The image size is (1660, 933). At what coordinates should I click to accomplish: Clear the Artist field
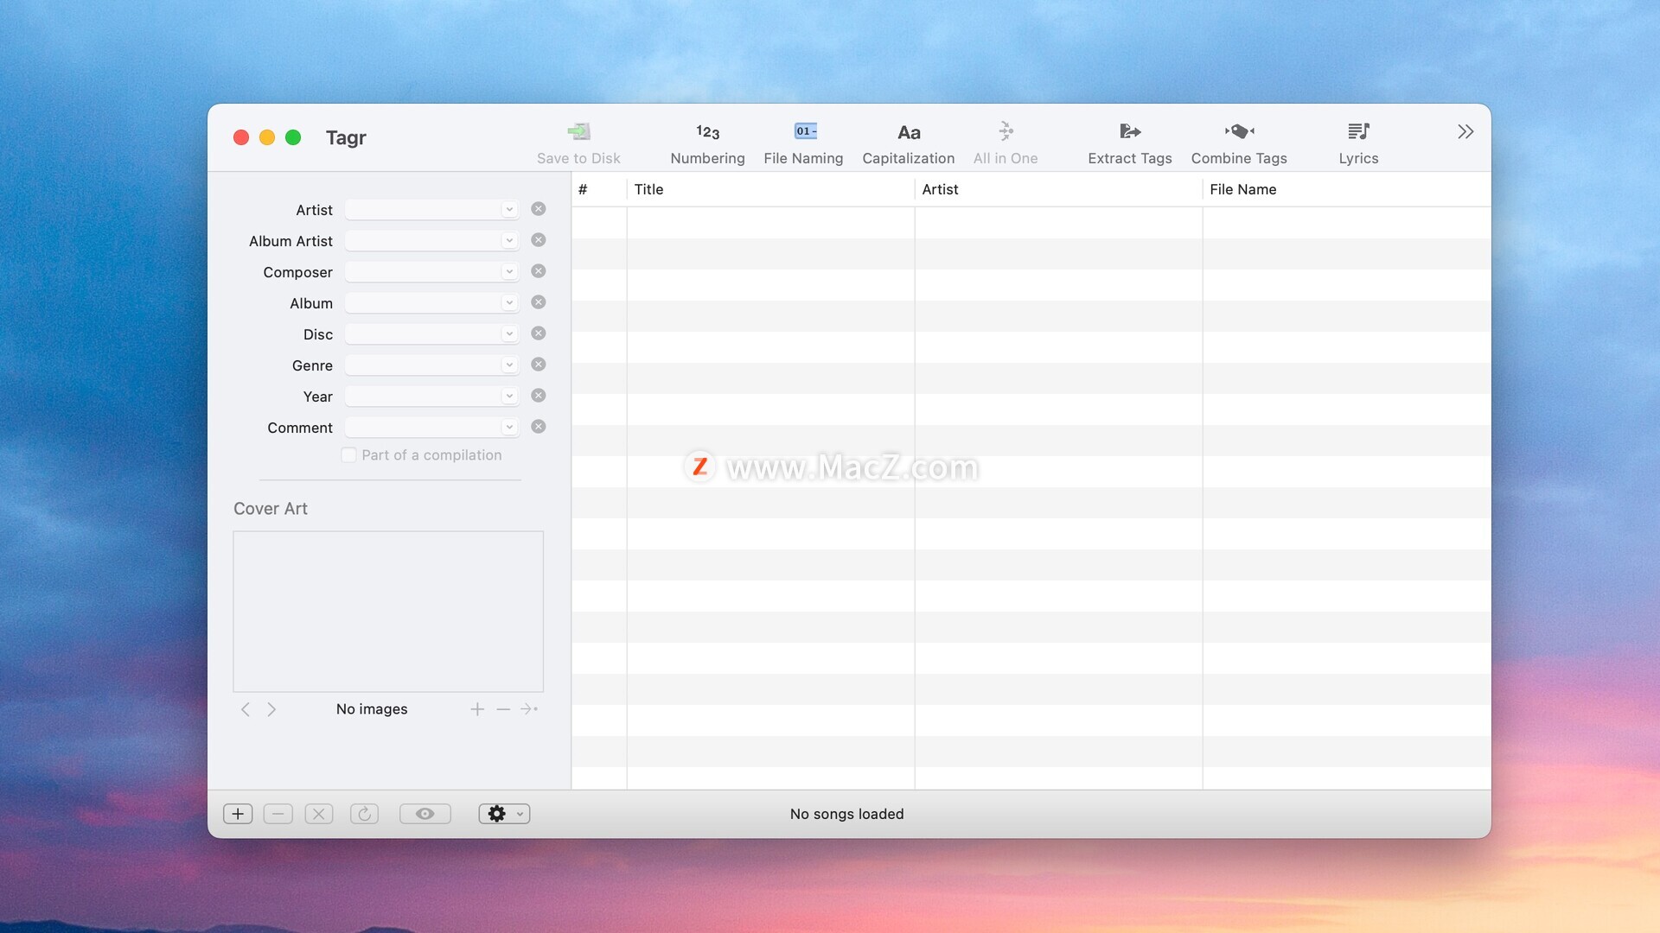(x=538, y=209)
